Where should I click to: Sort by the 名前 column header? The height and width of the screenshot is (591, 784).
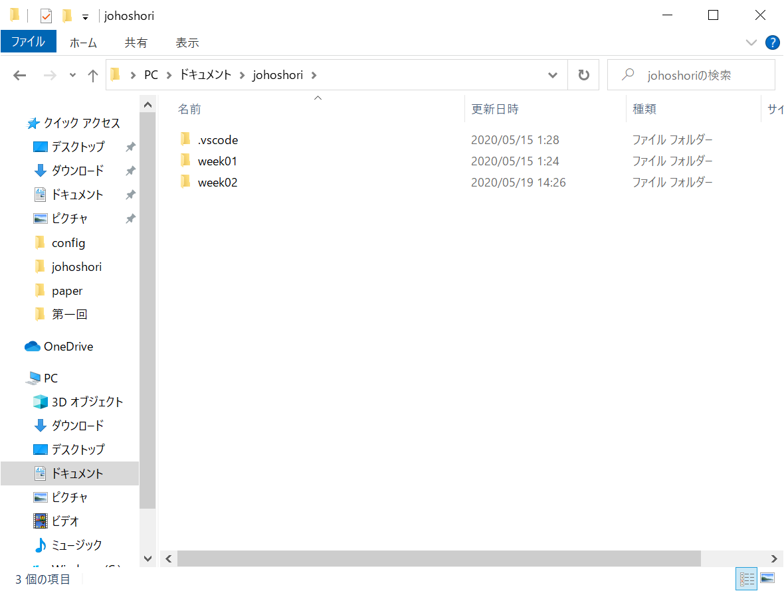[189, 109]
